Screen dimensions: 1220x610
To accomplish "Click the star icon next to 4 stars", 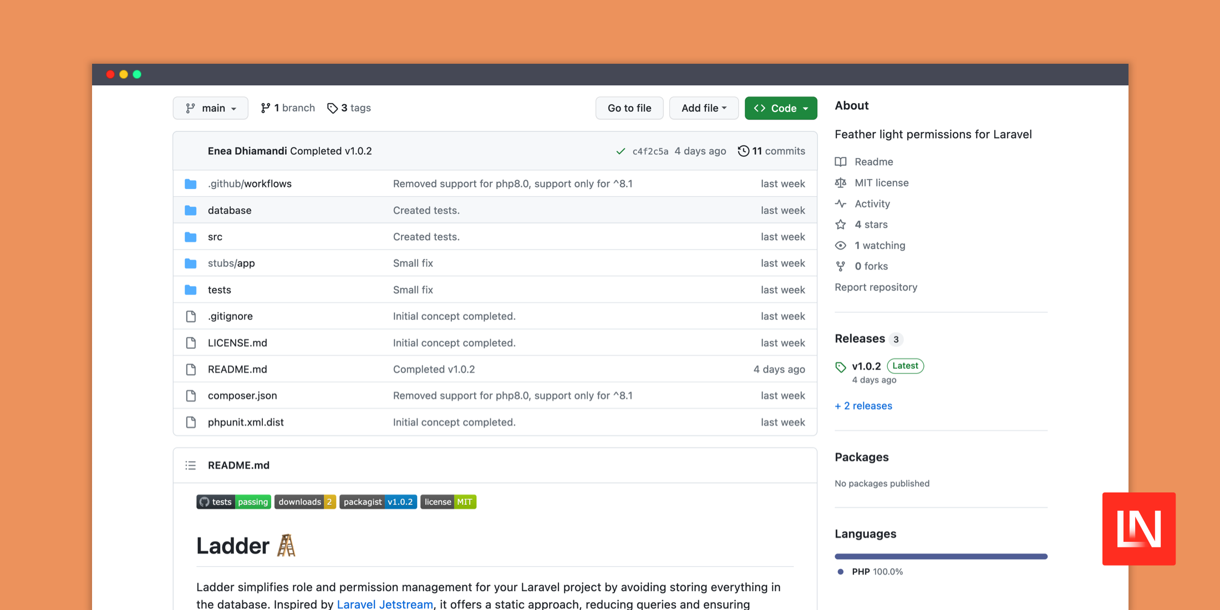I will pos(841,225).
